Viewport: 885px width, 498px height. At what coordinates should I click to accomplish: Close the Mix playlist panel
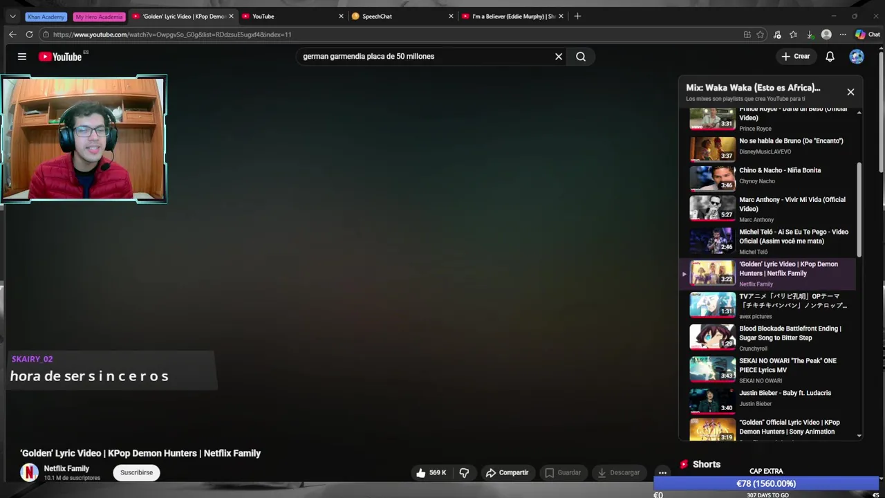(850, 92)
